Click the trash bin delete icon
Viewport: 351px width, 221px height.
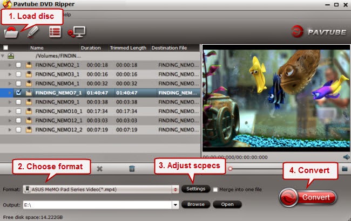(132, 169)
